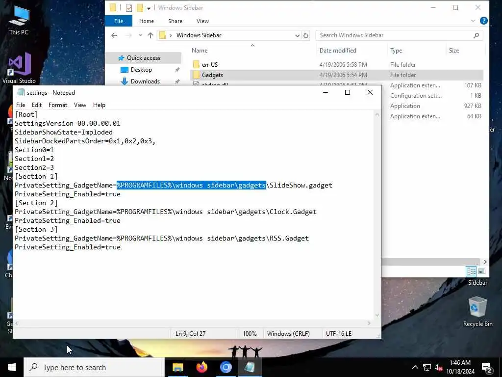502x377 pixels.
Task: Unpin Desktop using its pin icon
Action: pos(177,70)
